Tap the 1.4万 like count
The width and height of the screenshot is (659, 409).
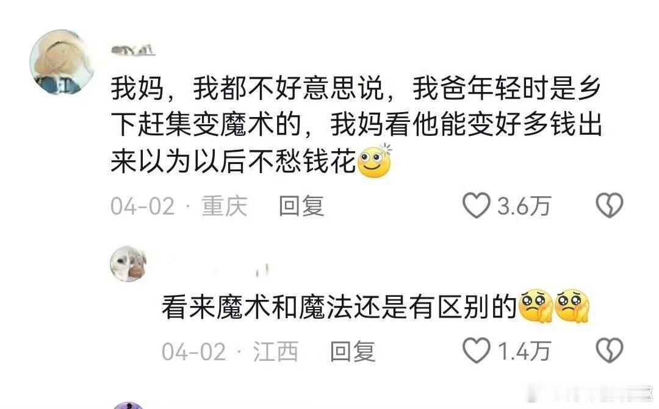coord(524,351)
